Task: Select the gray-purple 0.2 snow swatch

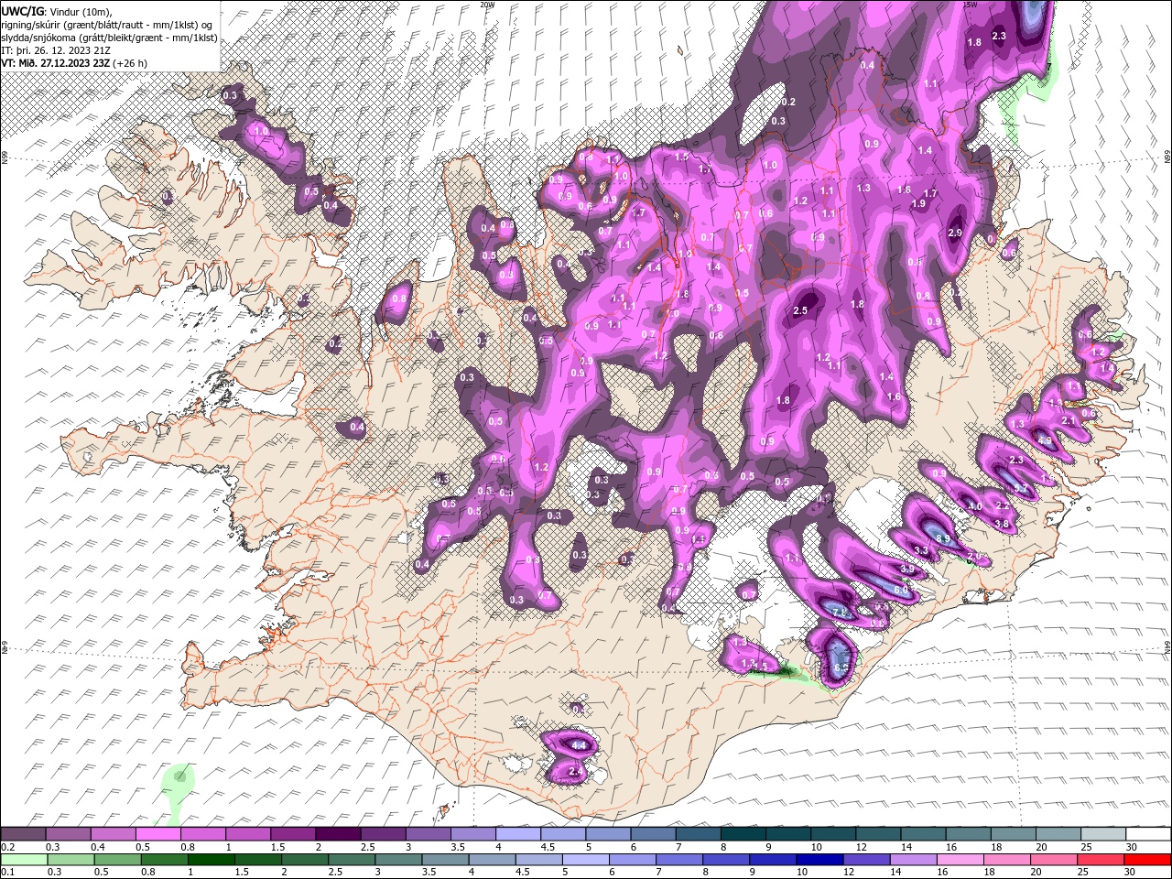Action: (23, 834)
